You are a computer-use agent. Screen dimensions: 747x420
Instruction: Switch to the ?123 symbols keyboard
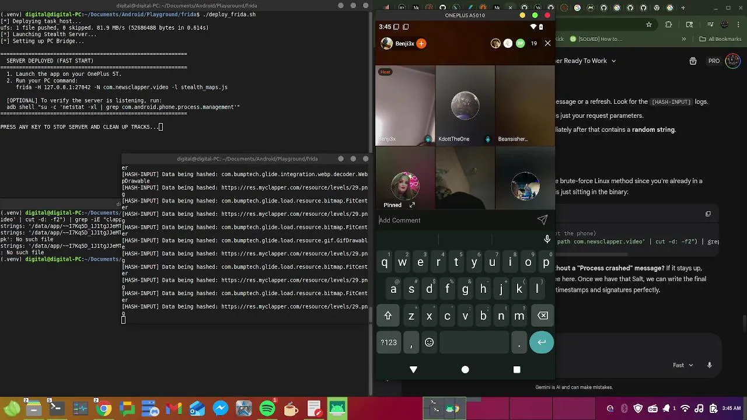point(389,342)
